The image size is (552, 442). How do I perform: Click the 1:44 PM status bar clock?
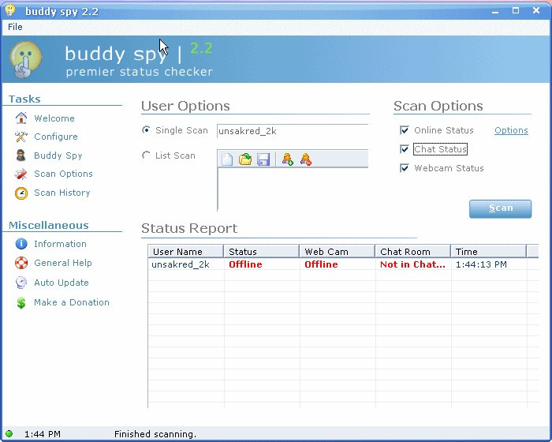[x=43, y=434]
